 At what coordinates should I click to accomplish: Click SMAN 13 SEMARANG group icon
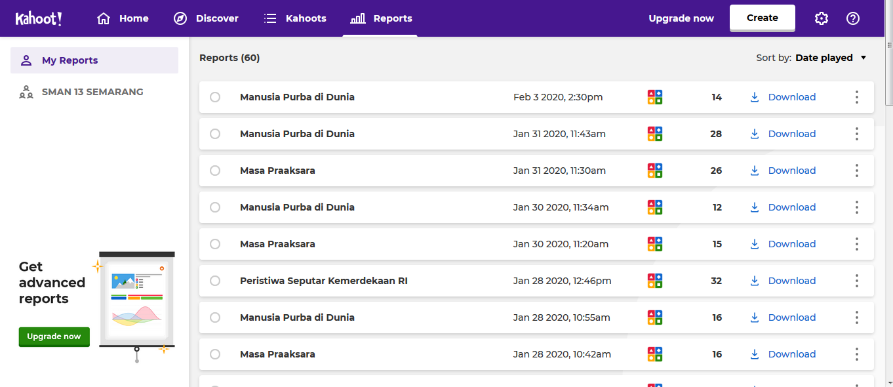pos(26,92)
